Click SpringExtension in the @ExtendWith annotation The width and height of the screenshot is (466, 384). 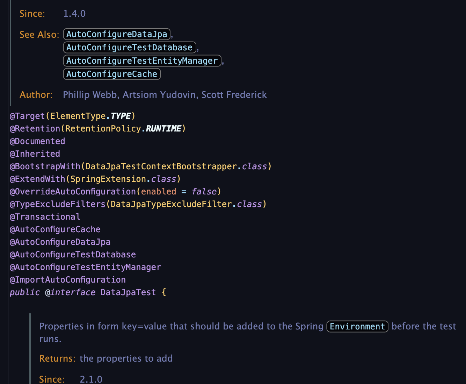[x=108, y=179]
